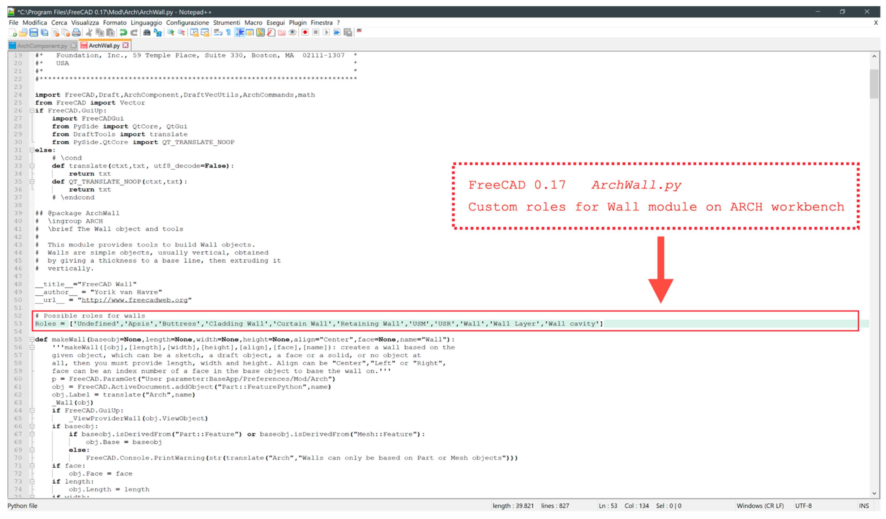Click the Open file folder icon
Screen dimensions: 886x519
click(x=23, y=33)
